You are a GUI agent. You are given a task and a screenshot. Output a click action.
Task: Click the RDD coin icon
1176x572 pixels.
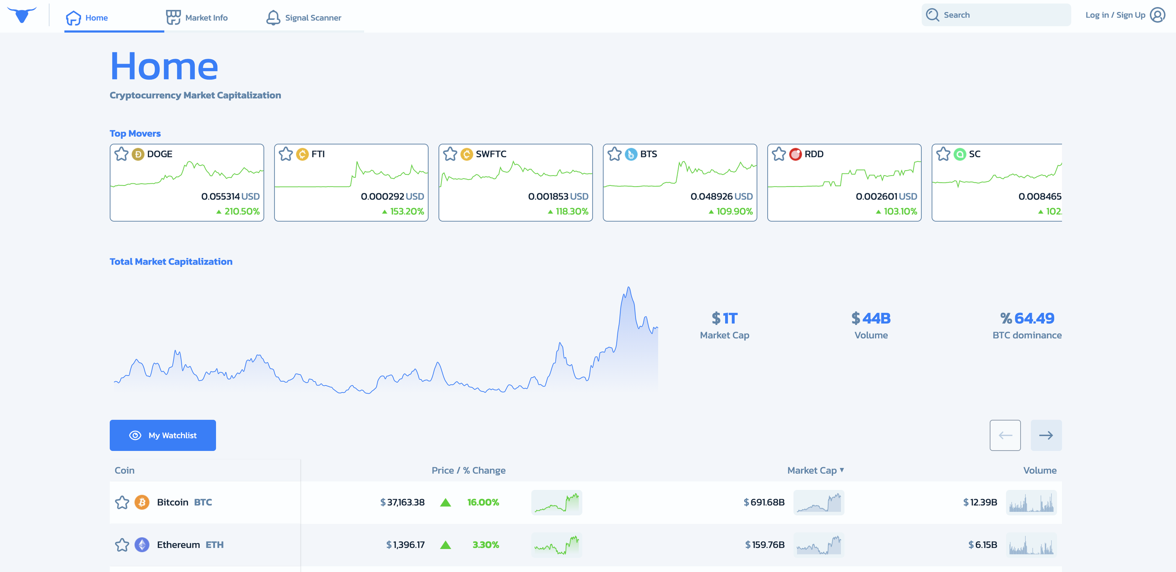795,154
